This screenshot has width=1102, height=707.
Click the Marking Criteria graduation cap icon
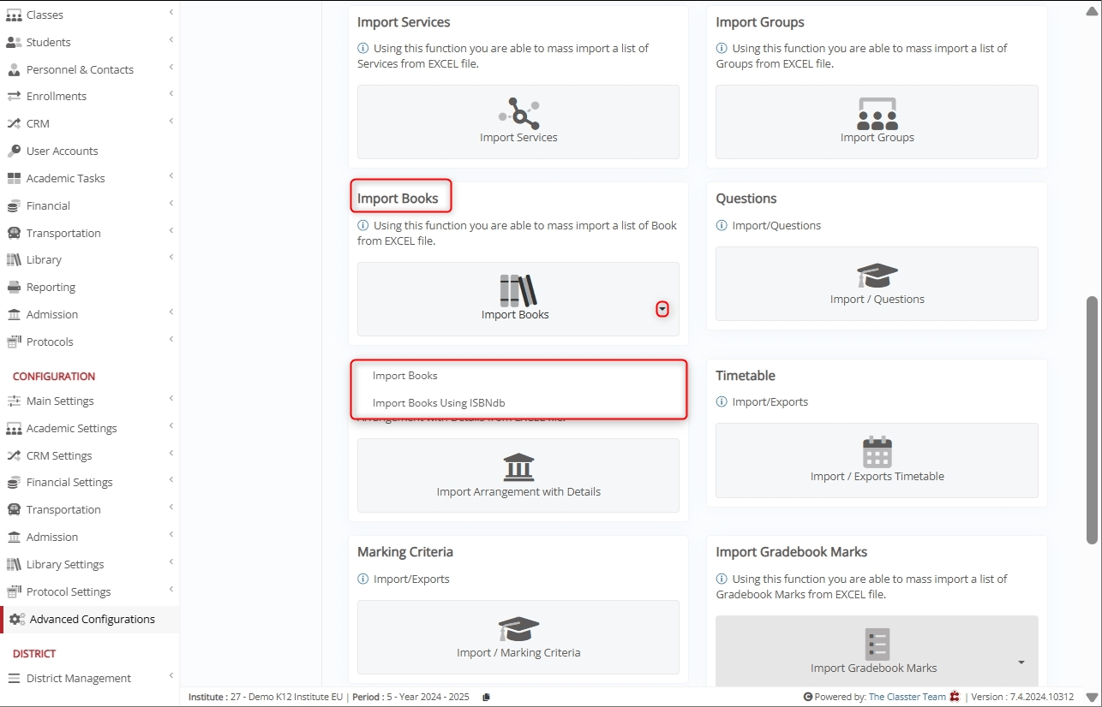tap(518, 629)
